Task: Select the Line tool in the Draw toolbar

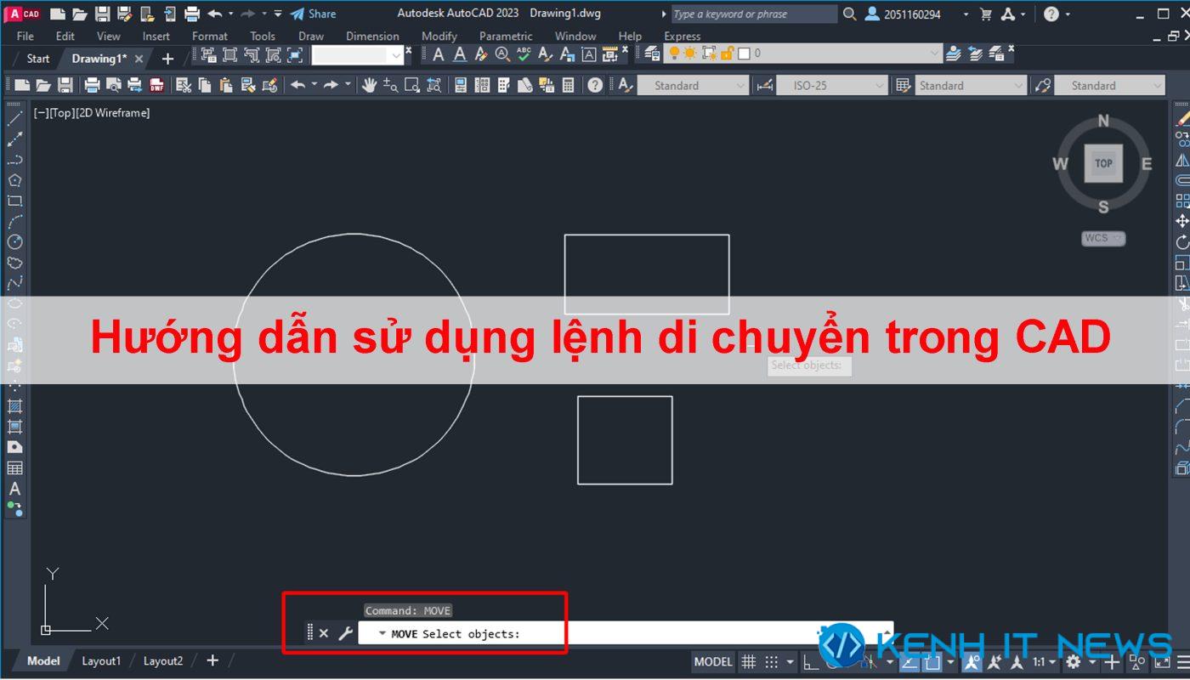Action: pyautogui.click(x=14, y=118)
